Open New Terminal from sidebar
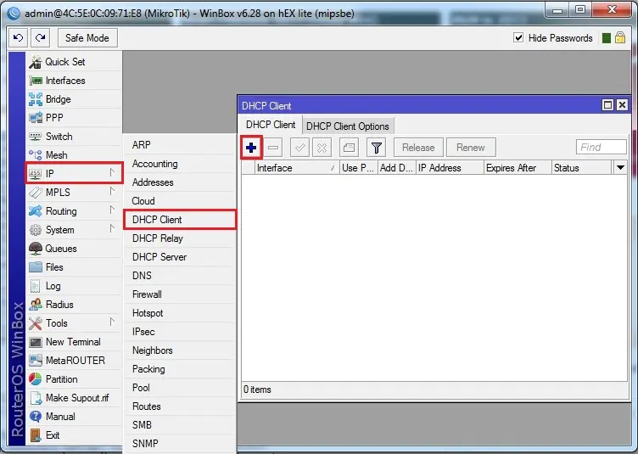The width and height of the screenshot is (638, 454). point(75,342)
